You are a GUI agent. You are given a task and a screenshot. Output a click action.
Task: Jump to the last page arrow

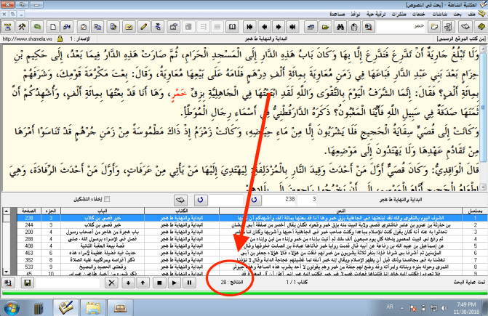pyautogui.click(x=292, y=27)
